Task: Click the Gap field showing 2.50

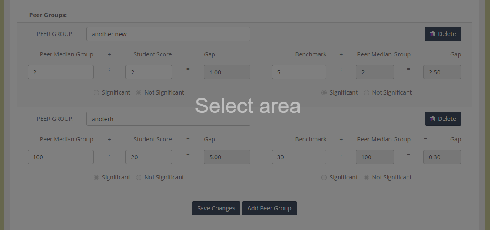Action: pos(442,72)
